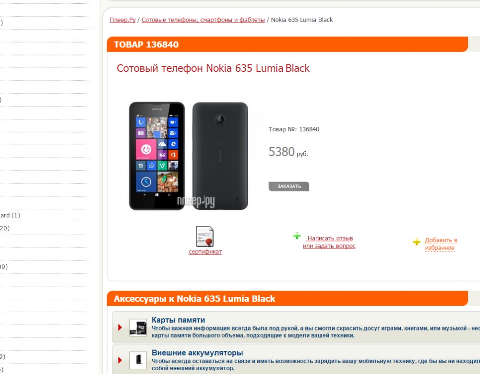Click Добавить в избранное link

pos(441,244)
